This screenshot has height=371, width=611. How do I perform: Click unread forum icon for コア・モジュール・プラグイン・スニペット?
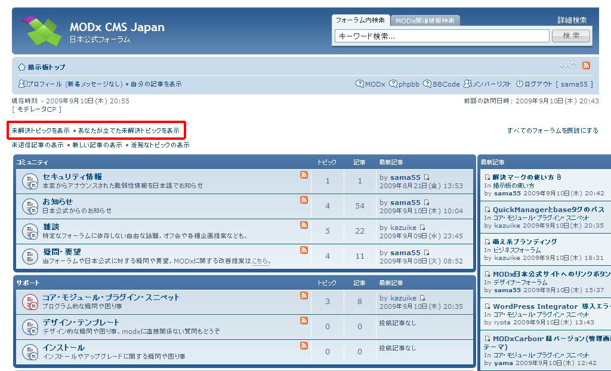coord(30,302)
